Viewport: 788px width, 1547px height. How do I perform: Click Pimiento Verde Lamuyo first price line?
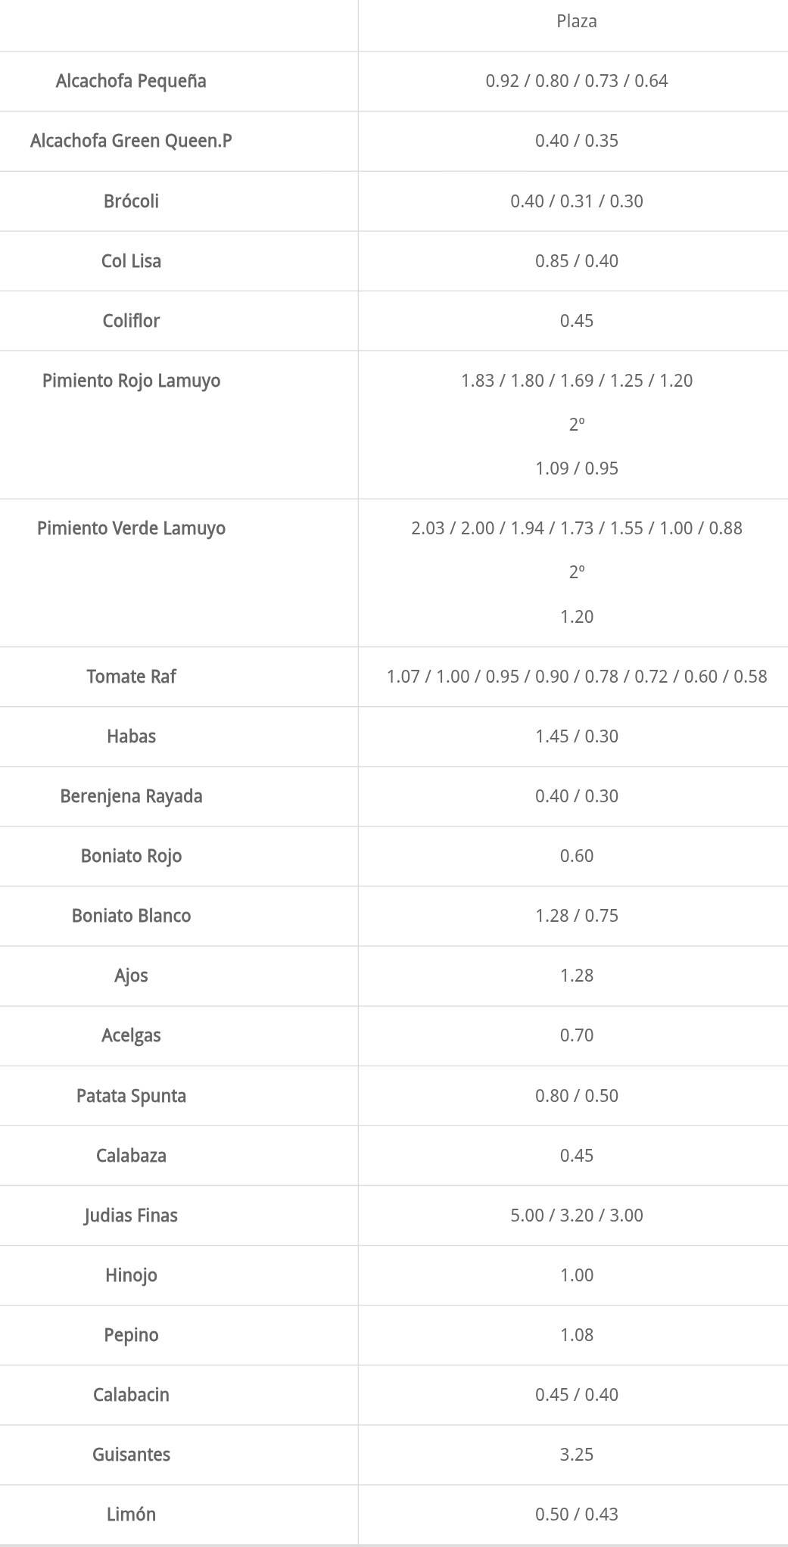point(577,528)
